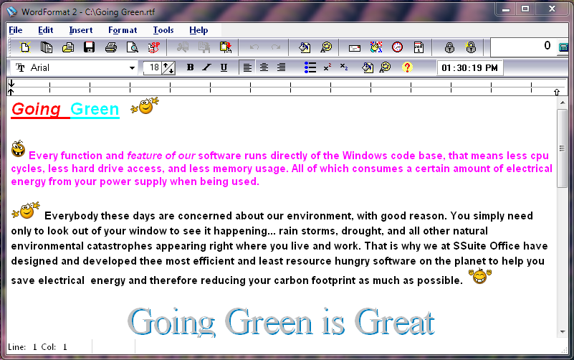Open the spell check tool
This screenshot has height=360, width=574.
point(153,48)
